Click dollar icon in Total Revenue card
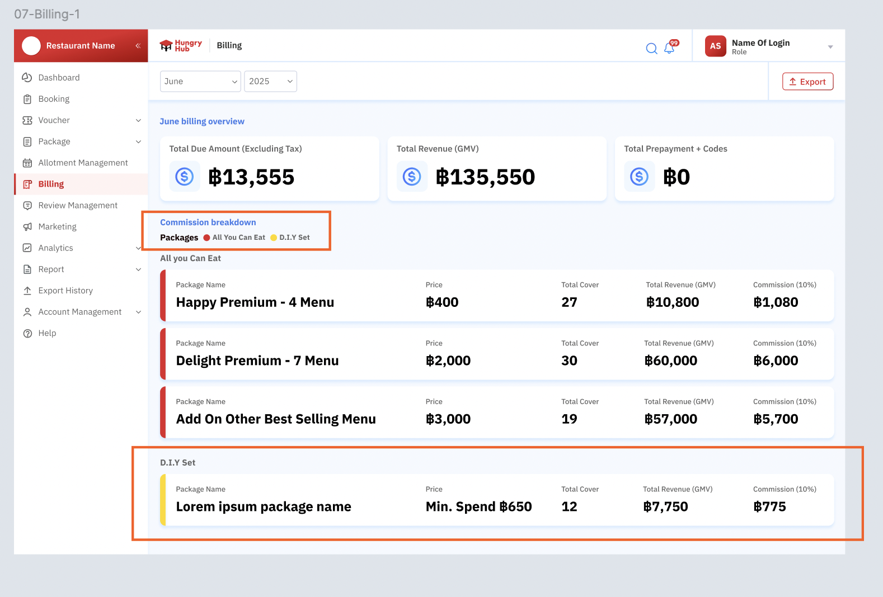The width and height of the screenshot is (883, 597). click(412, 177)
